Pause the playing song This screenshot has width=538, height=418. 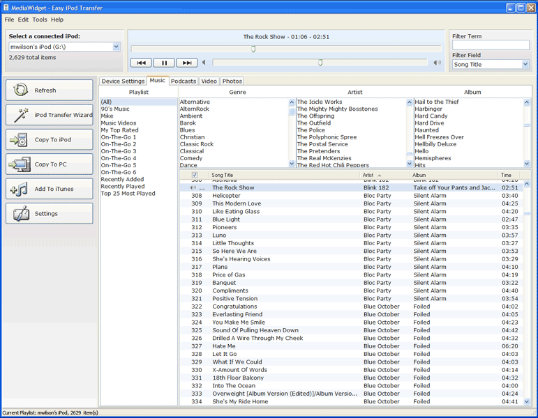164,63
